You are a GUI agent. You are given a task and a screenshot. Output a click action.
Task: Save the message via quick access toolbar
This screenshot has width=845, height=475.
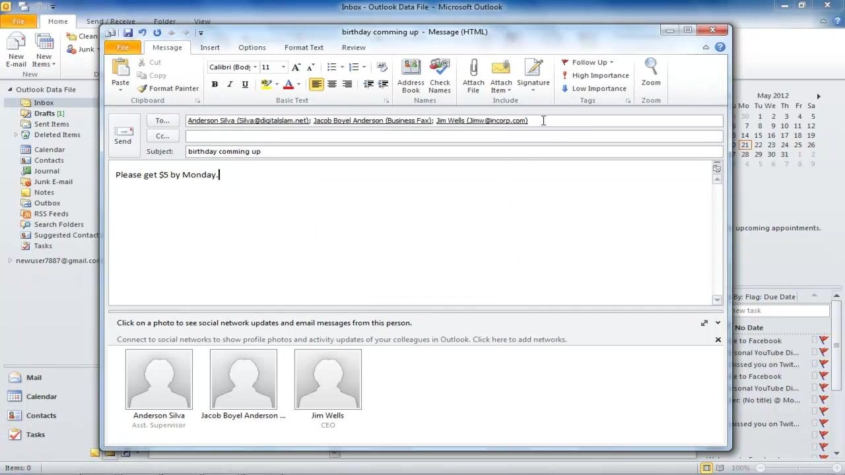click(128, 32)
